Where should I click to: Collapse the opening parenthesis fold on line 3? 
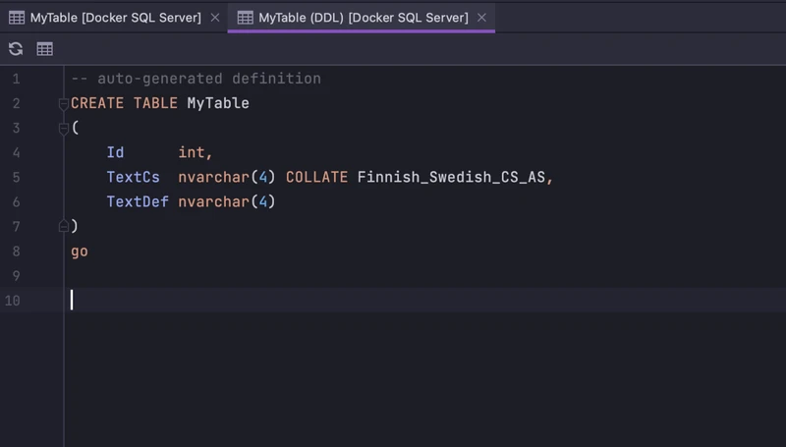(x=64, y=128)
